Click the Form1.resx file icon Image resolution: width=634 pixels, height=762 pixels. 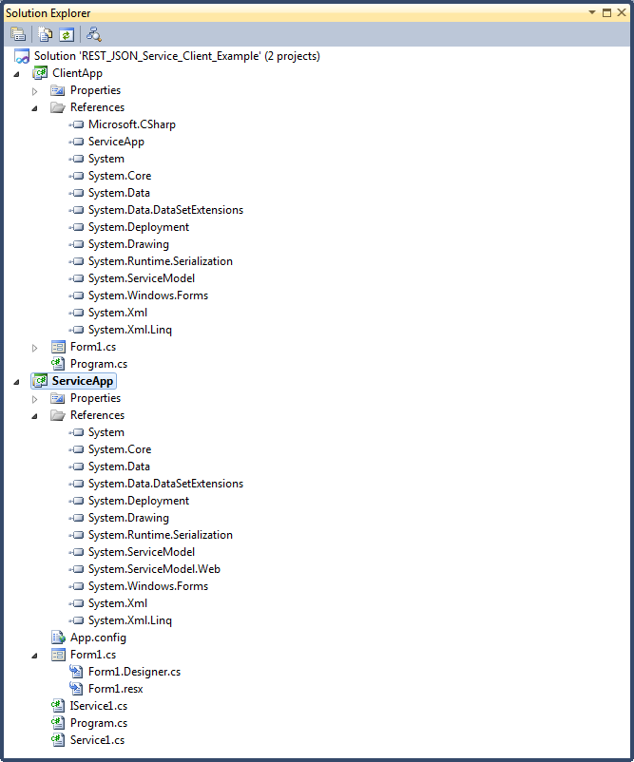(x=76, y=689)
